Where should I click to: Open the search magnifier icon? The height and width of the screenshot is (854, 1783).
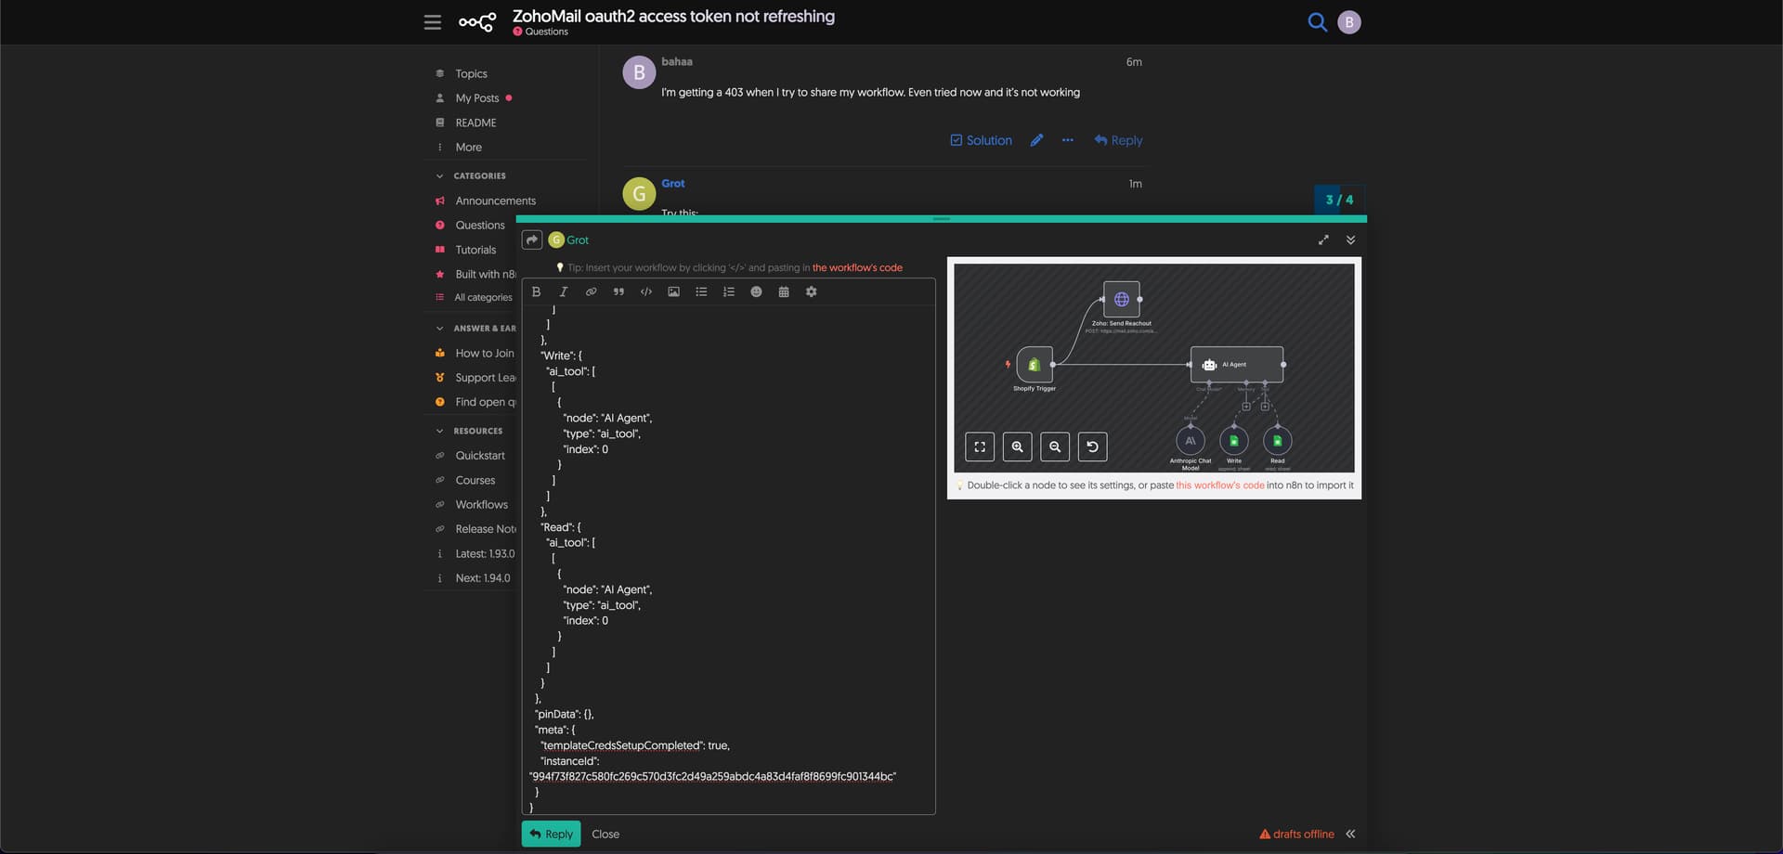coord(1317,22)
